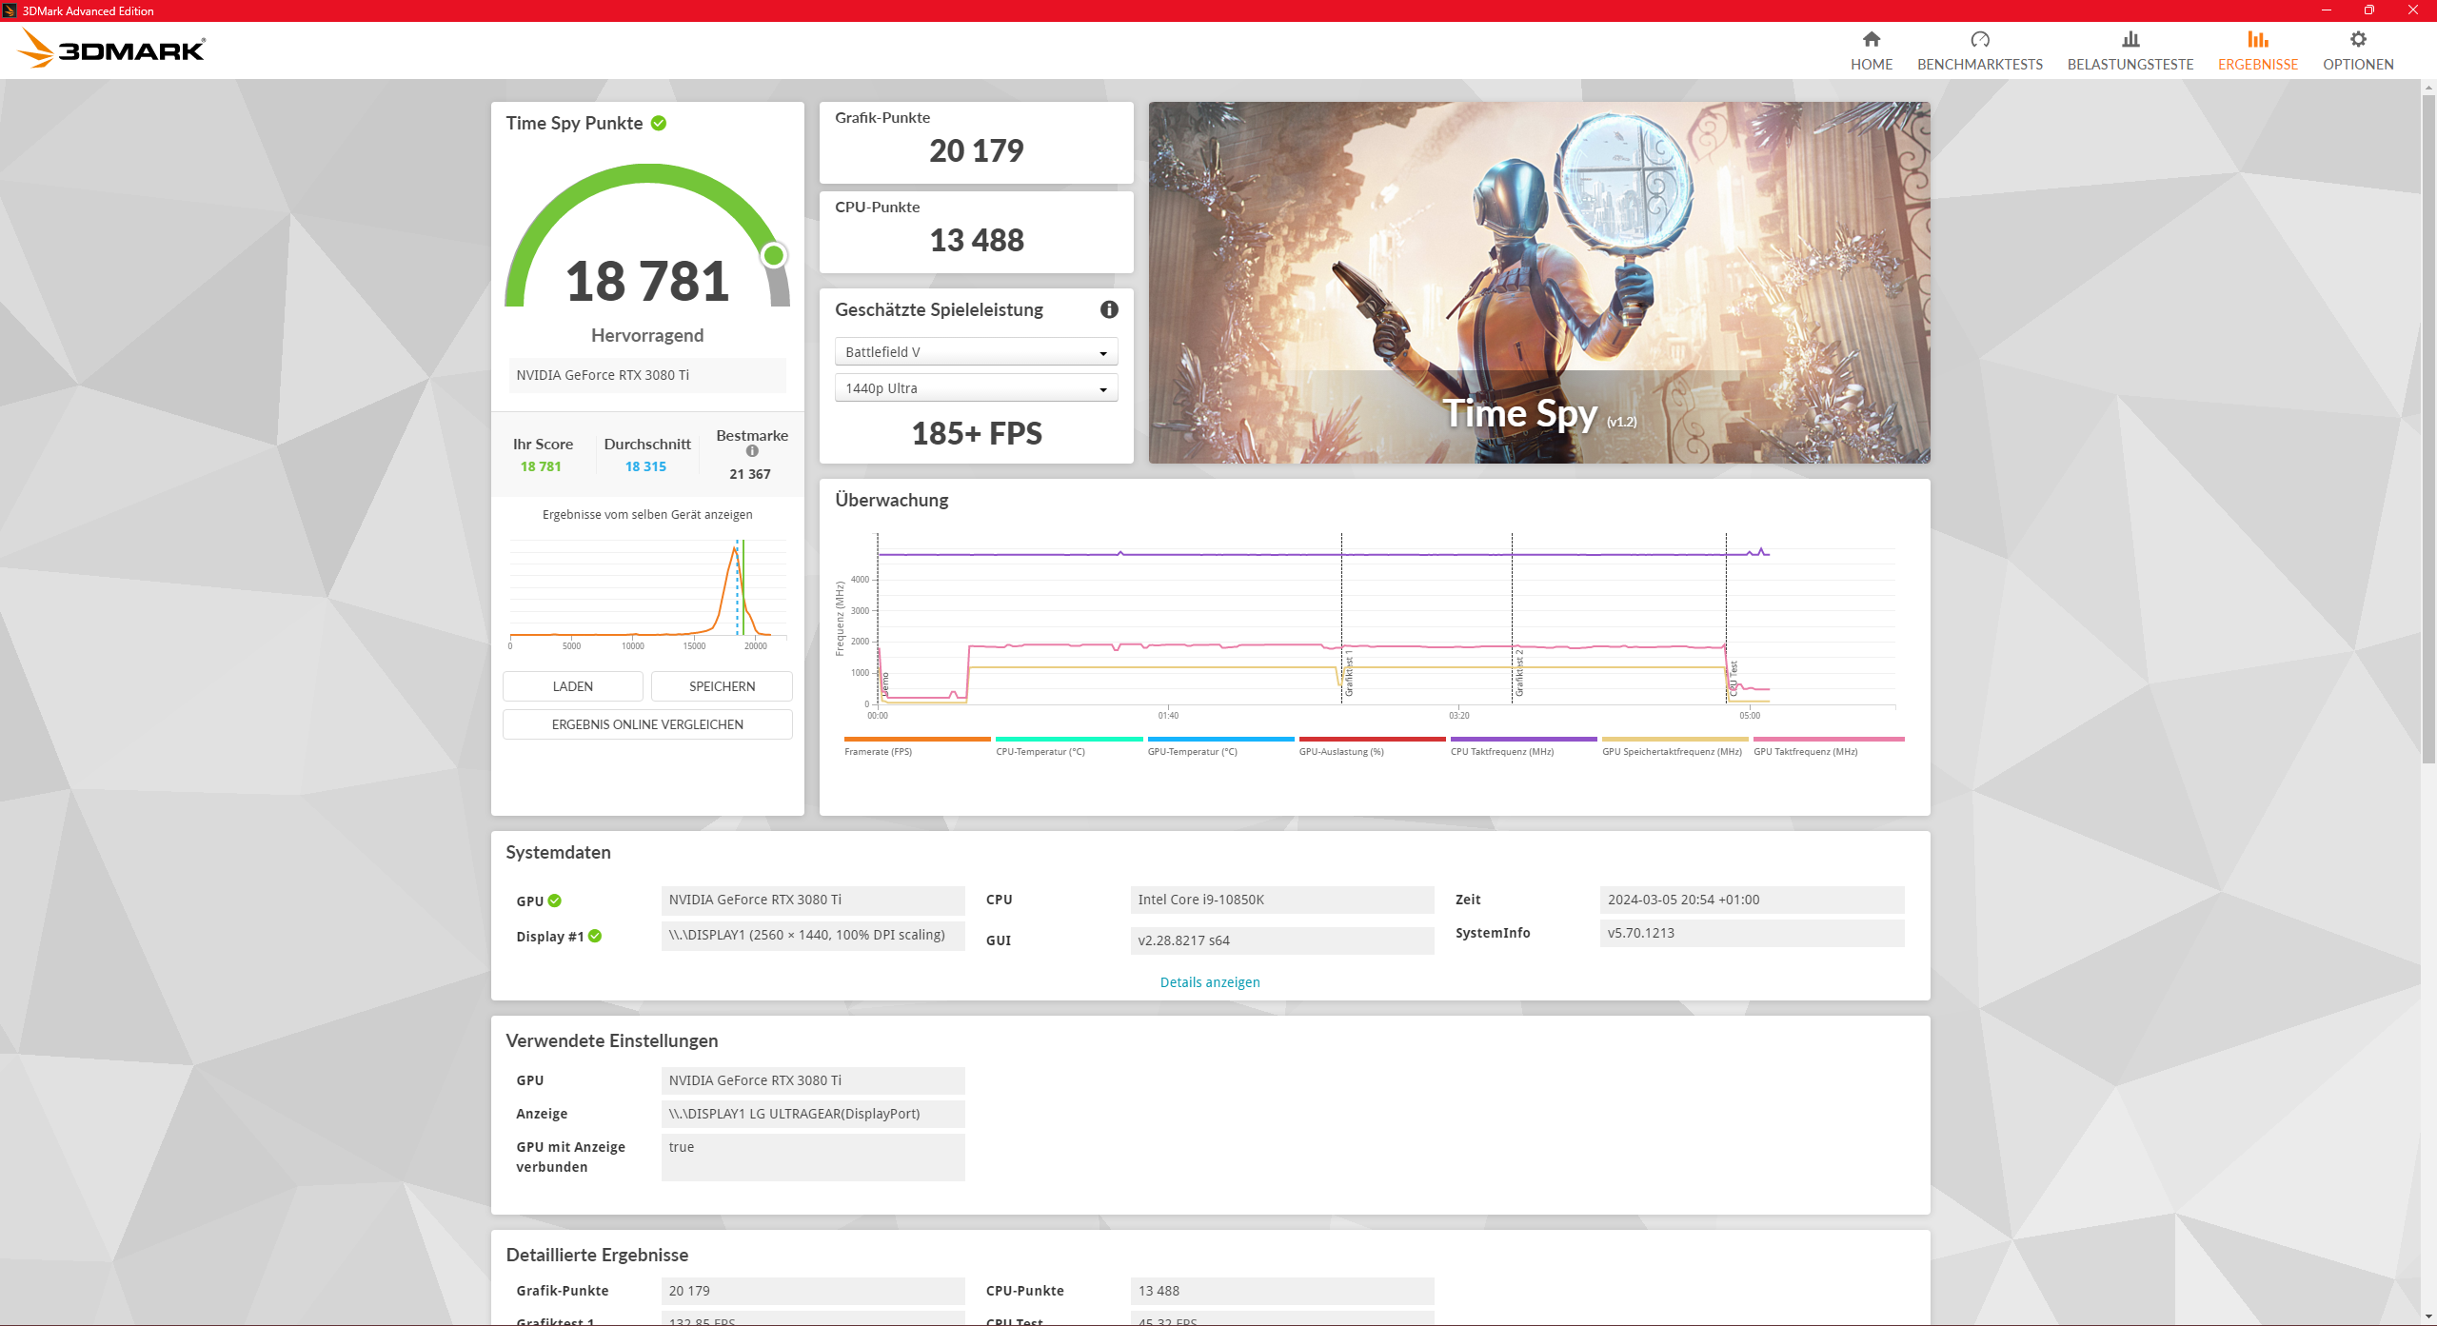Open the Home icon in navigation
The height and width of the screenshot is (1326, 2437).
[x=1871, y=40]
